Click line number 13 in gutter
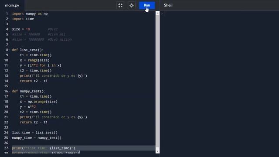 click(x=6, y=75)
